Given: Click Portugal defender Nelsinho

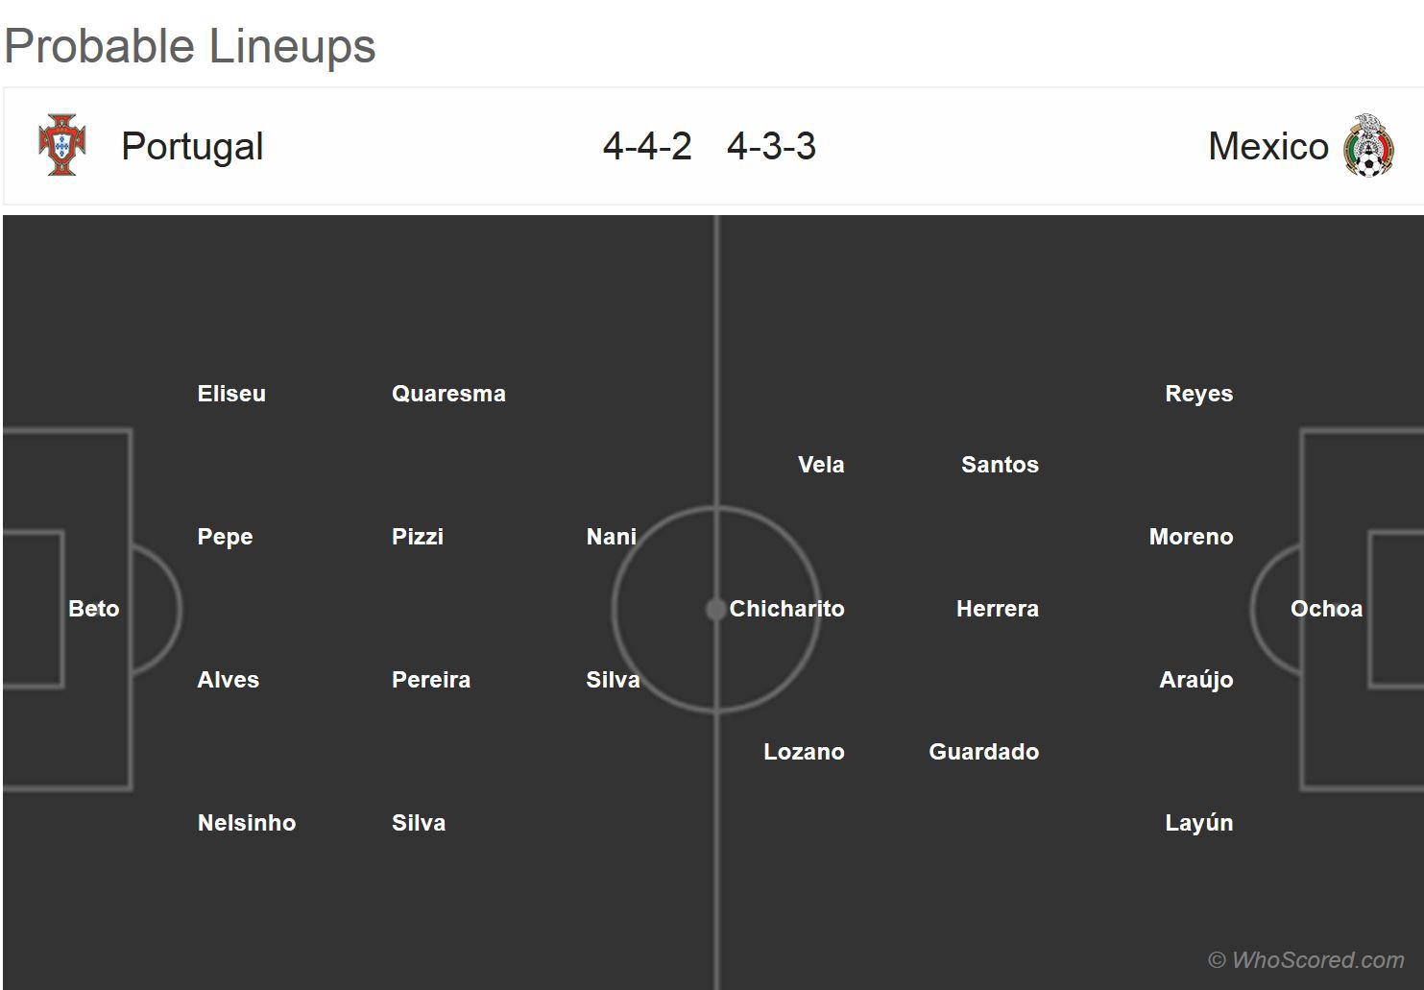Looking at the screenshot, I should (247, 823).
